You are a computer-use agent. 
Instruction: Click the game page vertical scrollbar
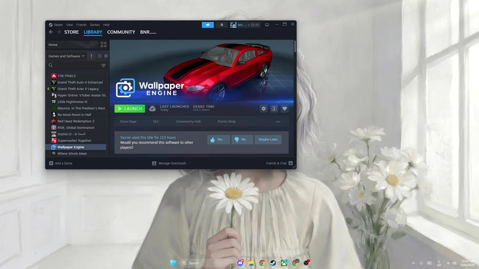(x=295, y=46)
